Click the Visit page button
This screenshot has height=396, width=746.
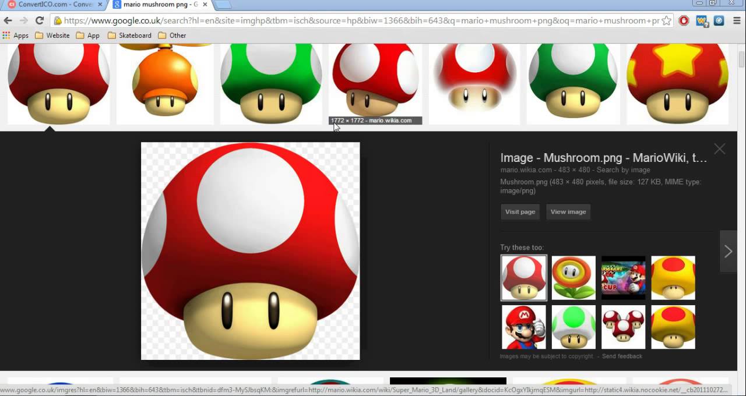(519, 211)
